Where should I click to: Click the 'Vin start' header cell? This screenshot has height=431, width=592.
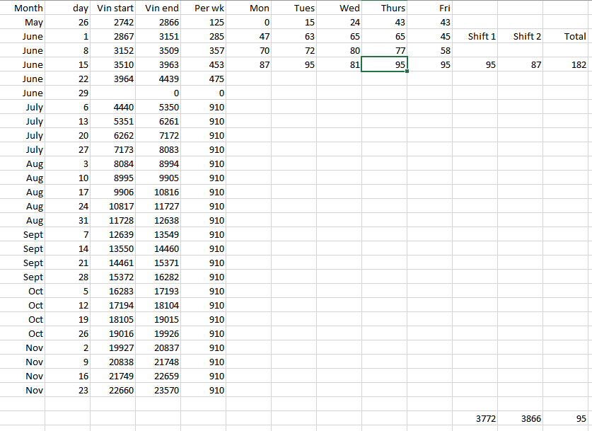pos(113,8)
